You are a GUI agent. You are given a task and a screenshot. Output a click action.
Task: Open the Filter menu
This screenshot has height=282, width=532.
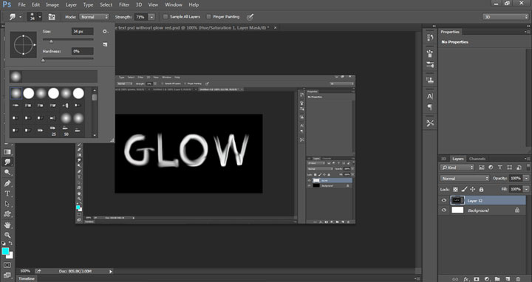point(124,4)
